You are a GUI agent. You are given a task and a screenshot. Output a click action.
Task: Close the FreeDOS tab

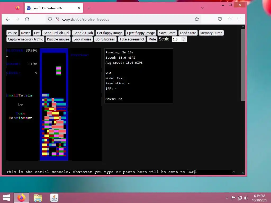tap(79, 8)
